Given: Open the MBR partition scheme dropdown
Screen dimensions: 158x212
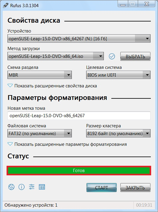Looking at the screenshot, I should [x=39, y=75].
